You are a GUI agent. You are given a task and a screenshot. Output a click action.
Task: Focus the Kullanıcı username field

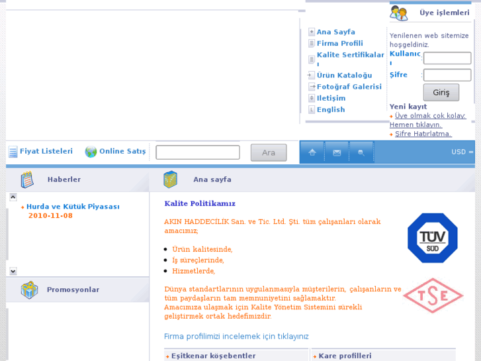pos(447,58)
